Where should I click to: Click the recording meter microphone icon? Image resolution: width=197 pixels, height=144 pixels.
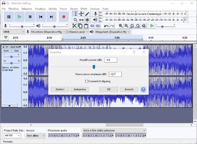point(96,14)
